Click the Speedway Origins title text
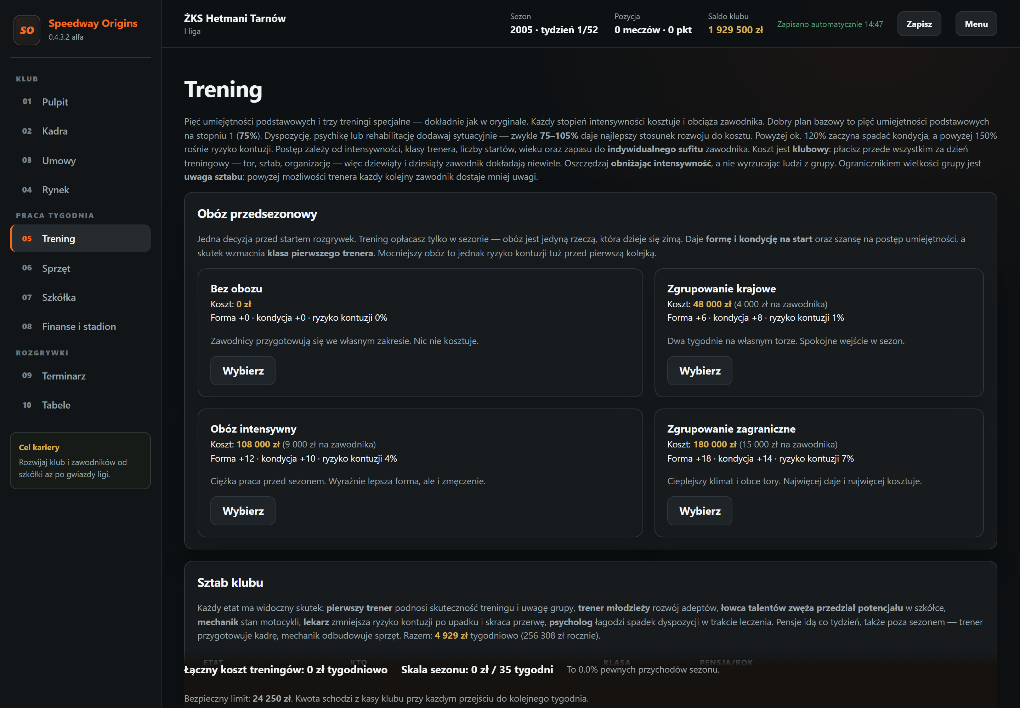Image resolution: width=1020 pixels, height=708 pixels. pyautogui.click(x=93, y=23)
